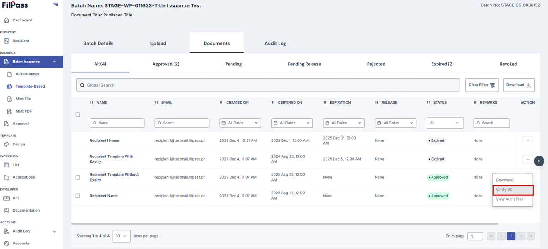Open the items per page dropdown
This screenshot has width=548, height=249.
[121, 236]
